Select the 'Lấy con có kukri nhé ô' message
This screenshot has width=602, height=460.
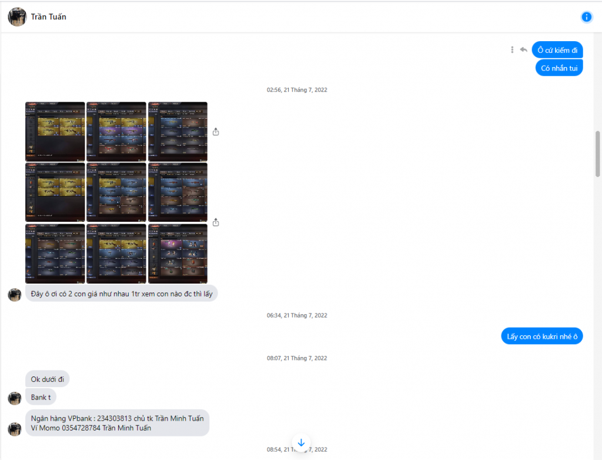(x=541, y=336)
